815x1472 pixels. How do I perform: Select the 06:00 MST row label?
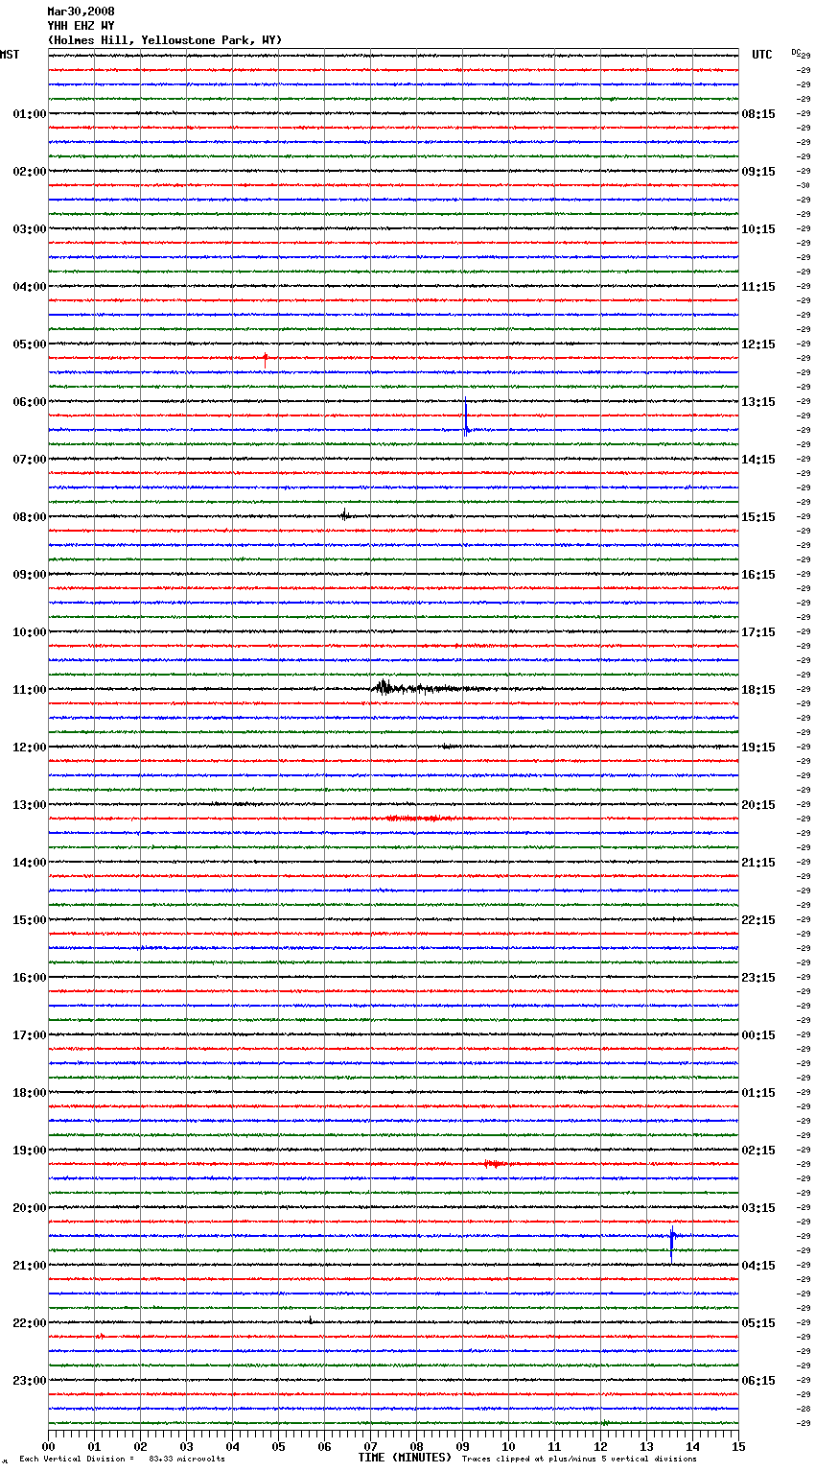pyautogui.click(x=30, y=402)
